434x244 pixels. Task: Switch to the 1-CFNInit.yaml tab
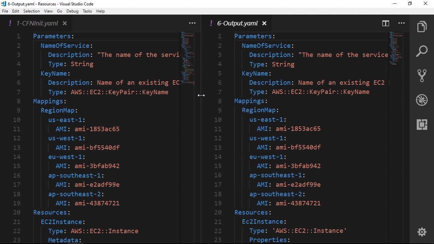pyautogui.click(x=37, y=23)
